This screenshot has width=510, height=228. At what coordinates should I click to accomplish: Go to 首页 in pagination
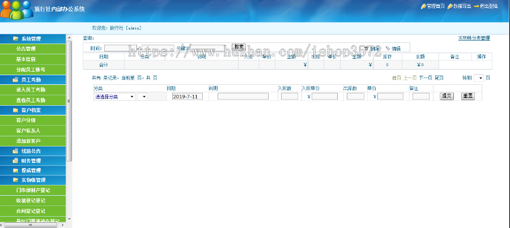(397, 78)
